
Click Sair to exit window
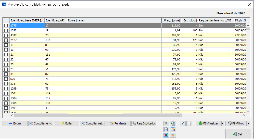[238, 134]
